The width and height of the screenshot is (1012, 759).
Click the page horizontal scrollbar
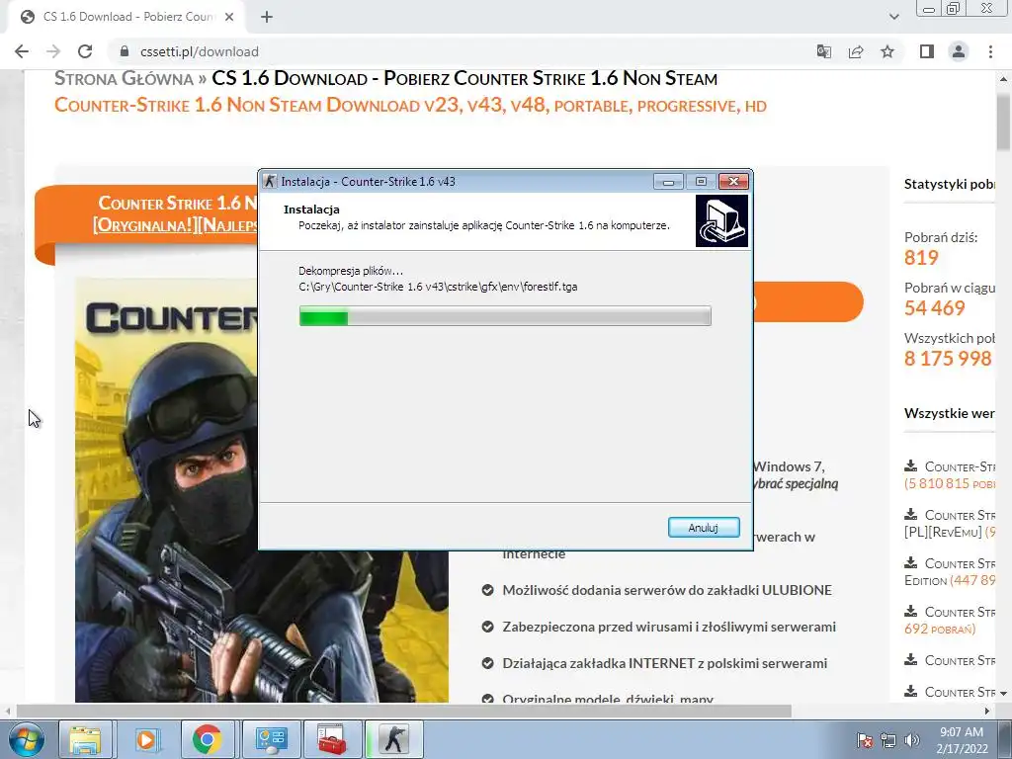(x=403, y=711)
